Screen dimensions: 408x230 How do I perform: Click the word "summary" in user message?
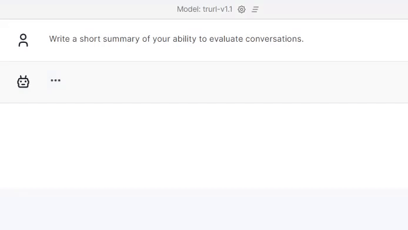(121, 39)
